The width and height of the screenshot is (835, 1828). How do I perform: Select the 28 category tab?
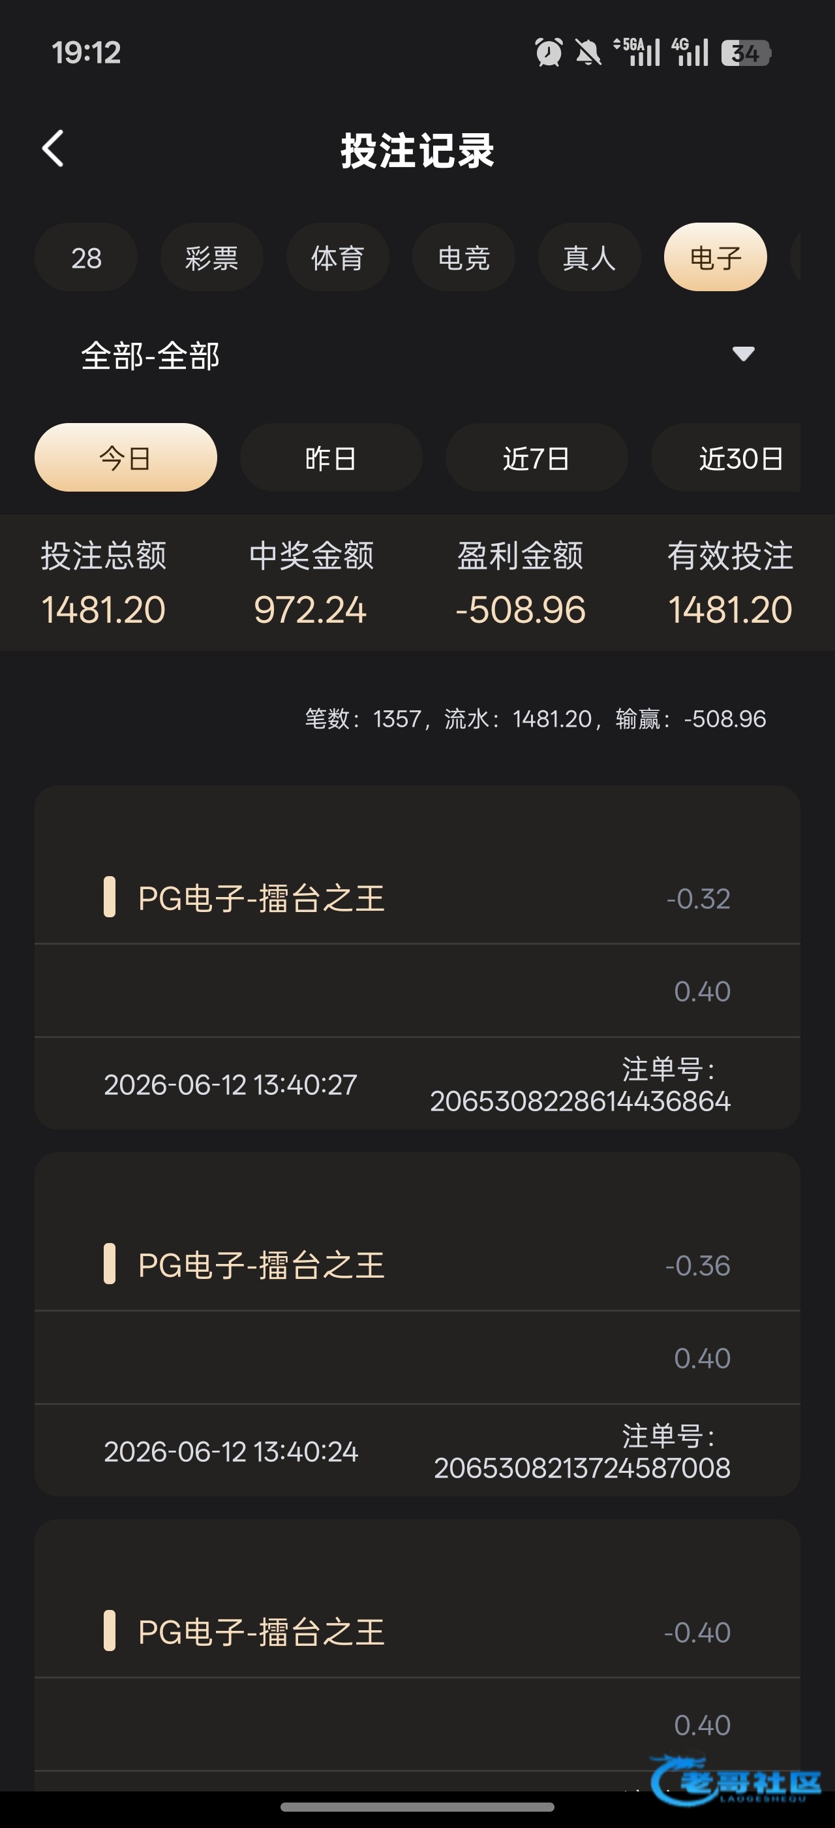coord(85,257)
